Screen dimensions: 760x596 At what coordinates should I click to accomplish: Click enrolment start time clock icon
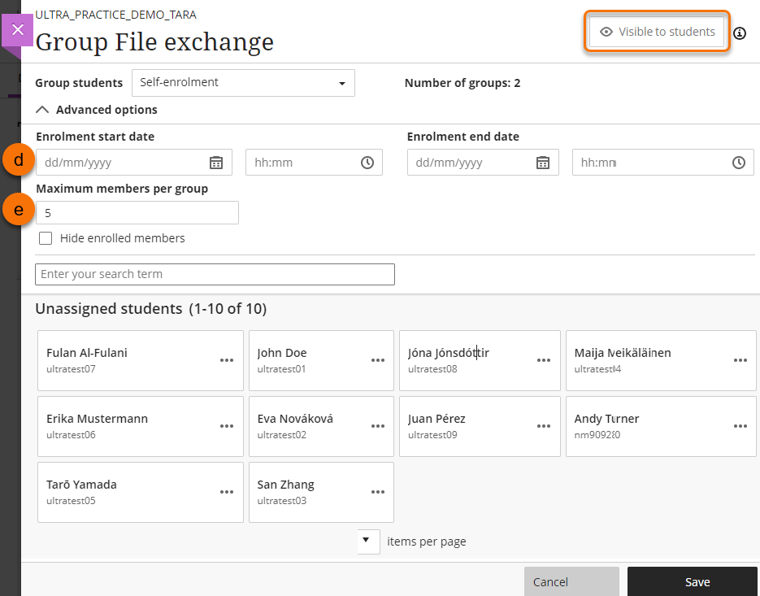click(x=367, y=163)
